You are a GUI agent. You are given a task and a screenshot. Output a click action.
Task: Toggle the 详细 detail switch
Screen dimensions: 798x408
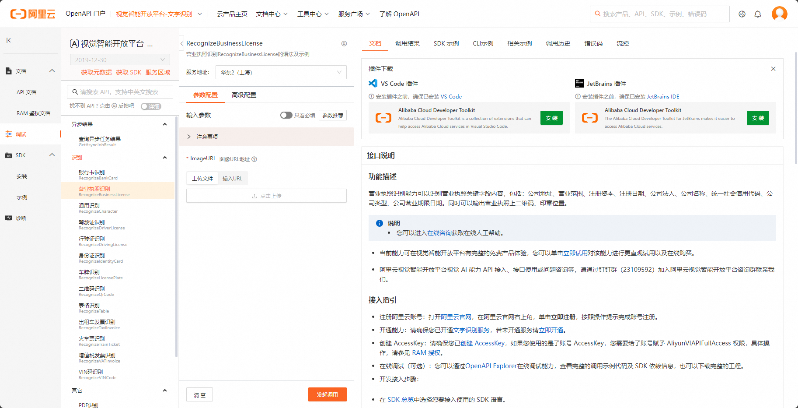[151, 106]
